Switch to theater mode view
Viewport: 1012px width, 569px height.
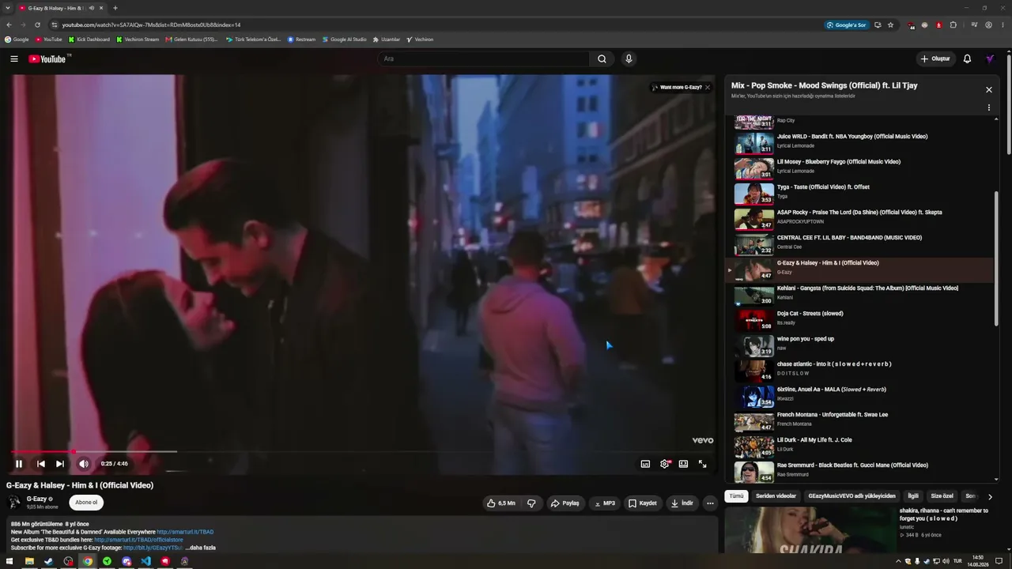tap(683, 464)
